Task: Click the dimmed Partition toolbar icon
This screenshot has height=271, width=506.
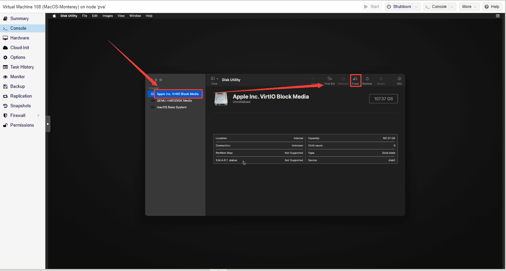Action: [x=343, y=79]
